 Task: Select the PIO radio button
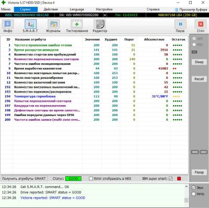pyautogui.click(x=194, y=44)
